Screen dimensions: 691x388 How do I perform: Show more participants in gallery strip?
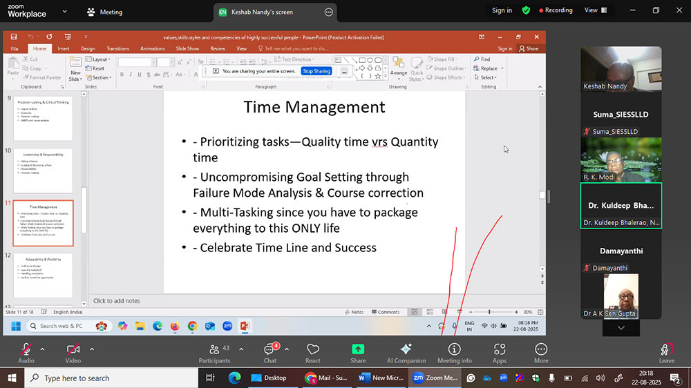621,328
